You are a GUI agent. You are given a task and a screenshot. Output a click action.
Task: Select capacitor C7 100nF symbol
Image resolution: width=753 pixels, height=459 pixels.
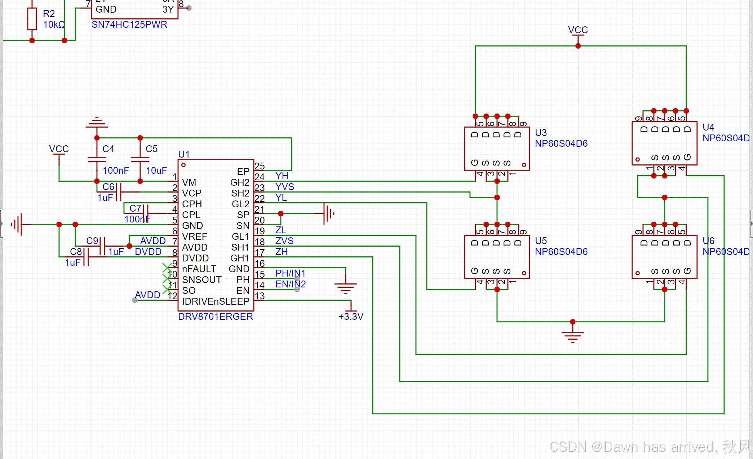[145, 213]
